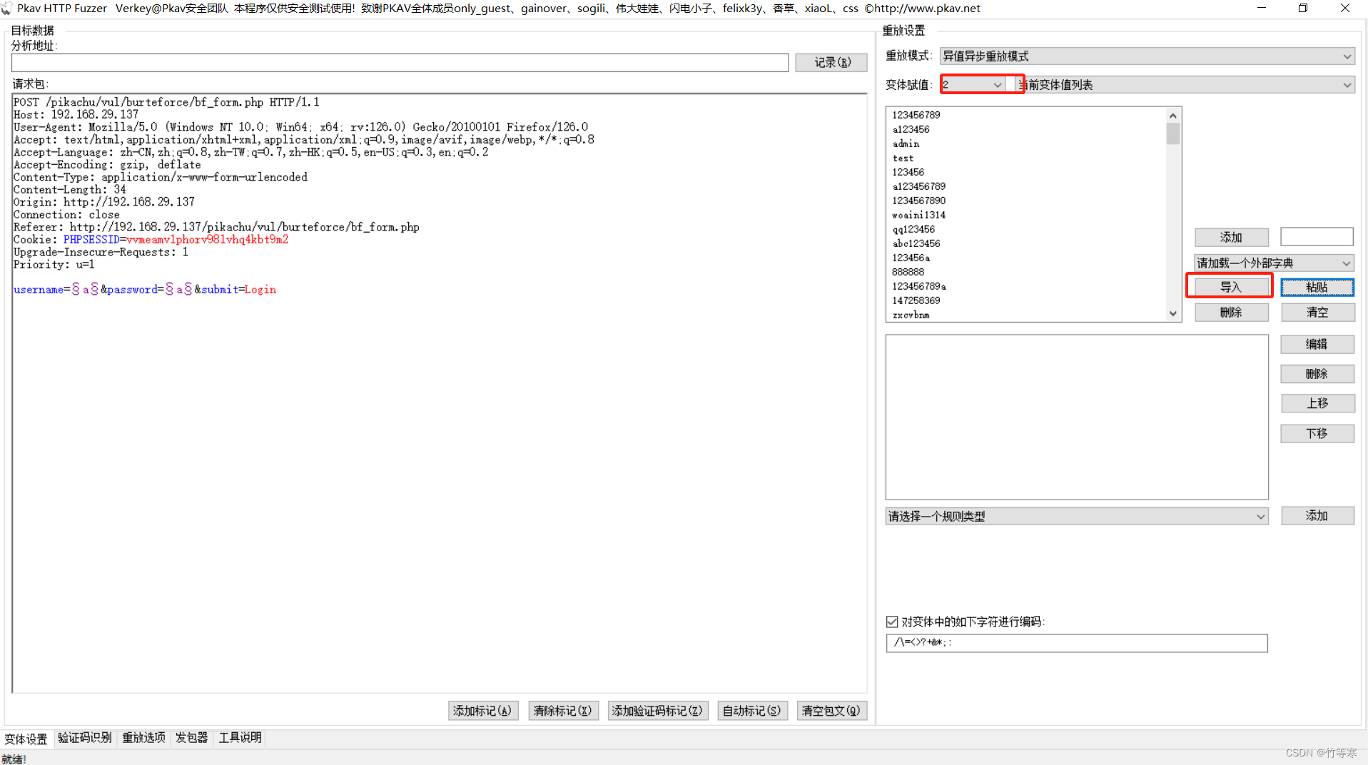Open the 当前变体值列表 dropdown
1368x765 pixels.
point(1185,85)
